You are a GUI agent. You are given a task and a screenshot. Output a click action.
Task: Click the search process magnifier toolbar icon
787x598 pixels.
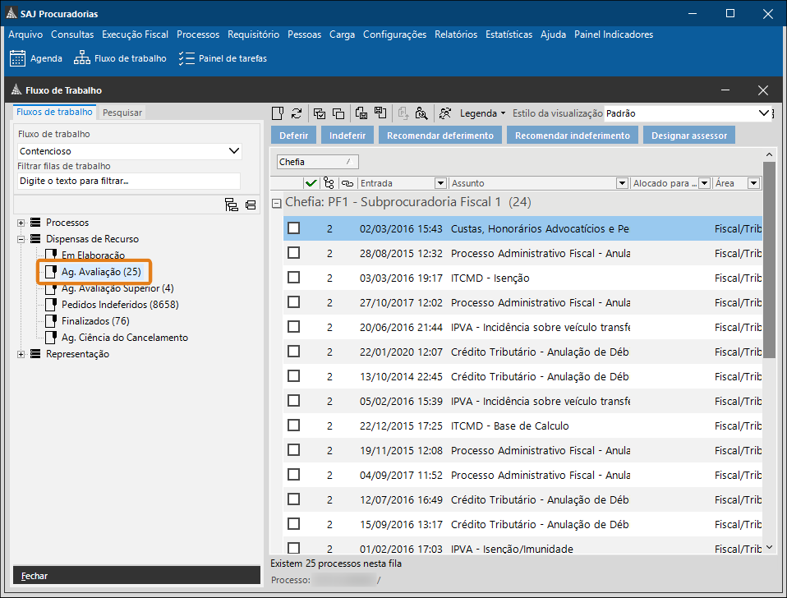point(421,113)
